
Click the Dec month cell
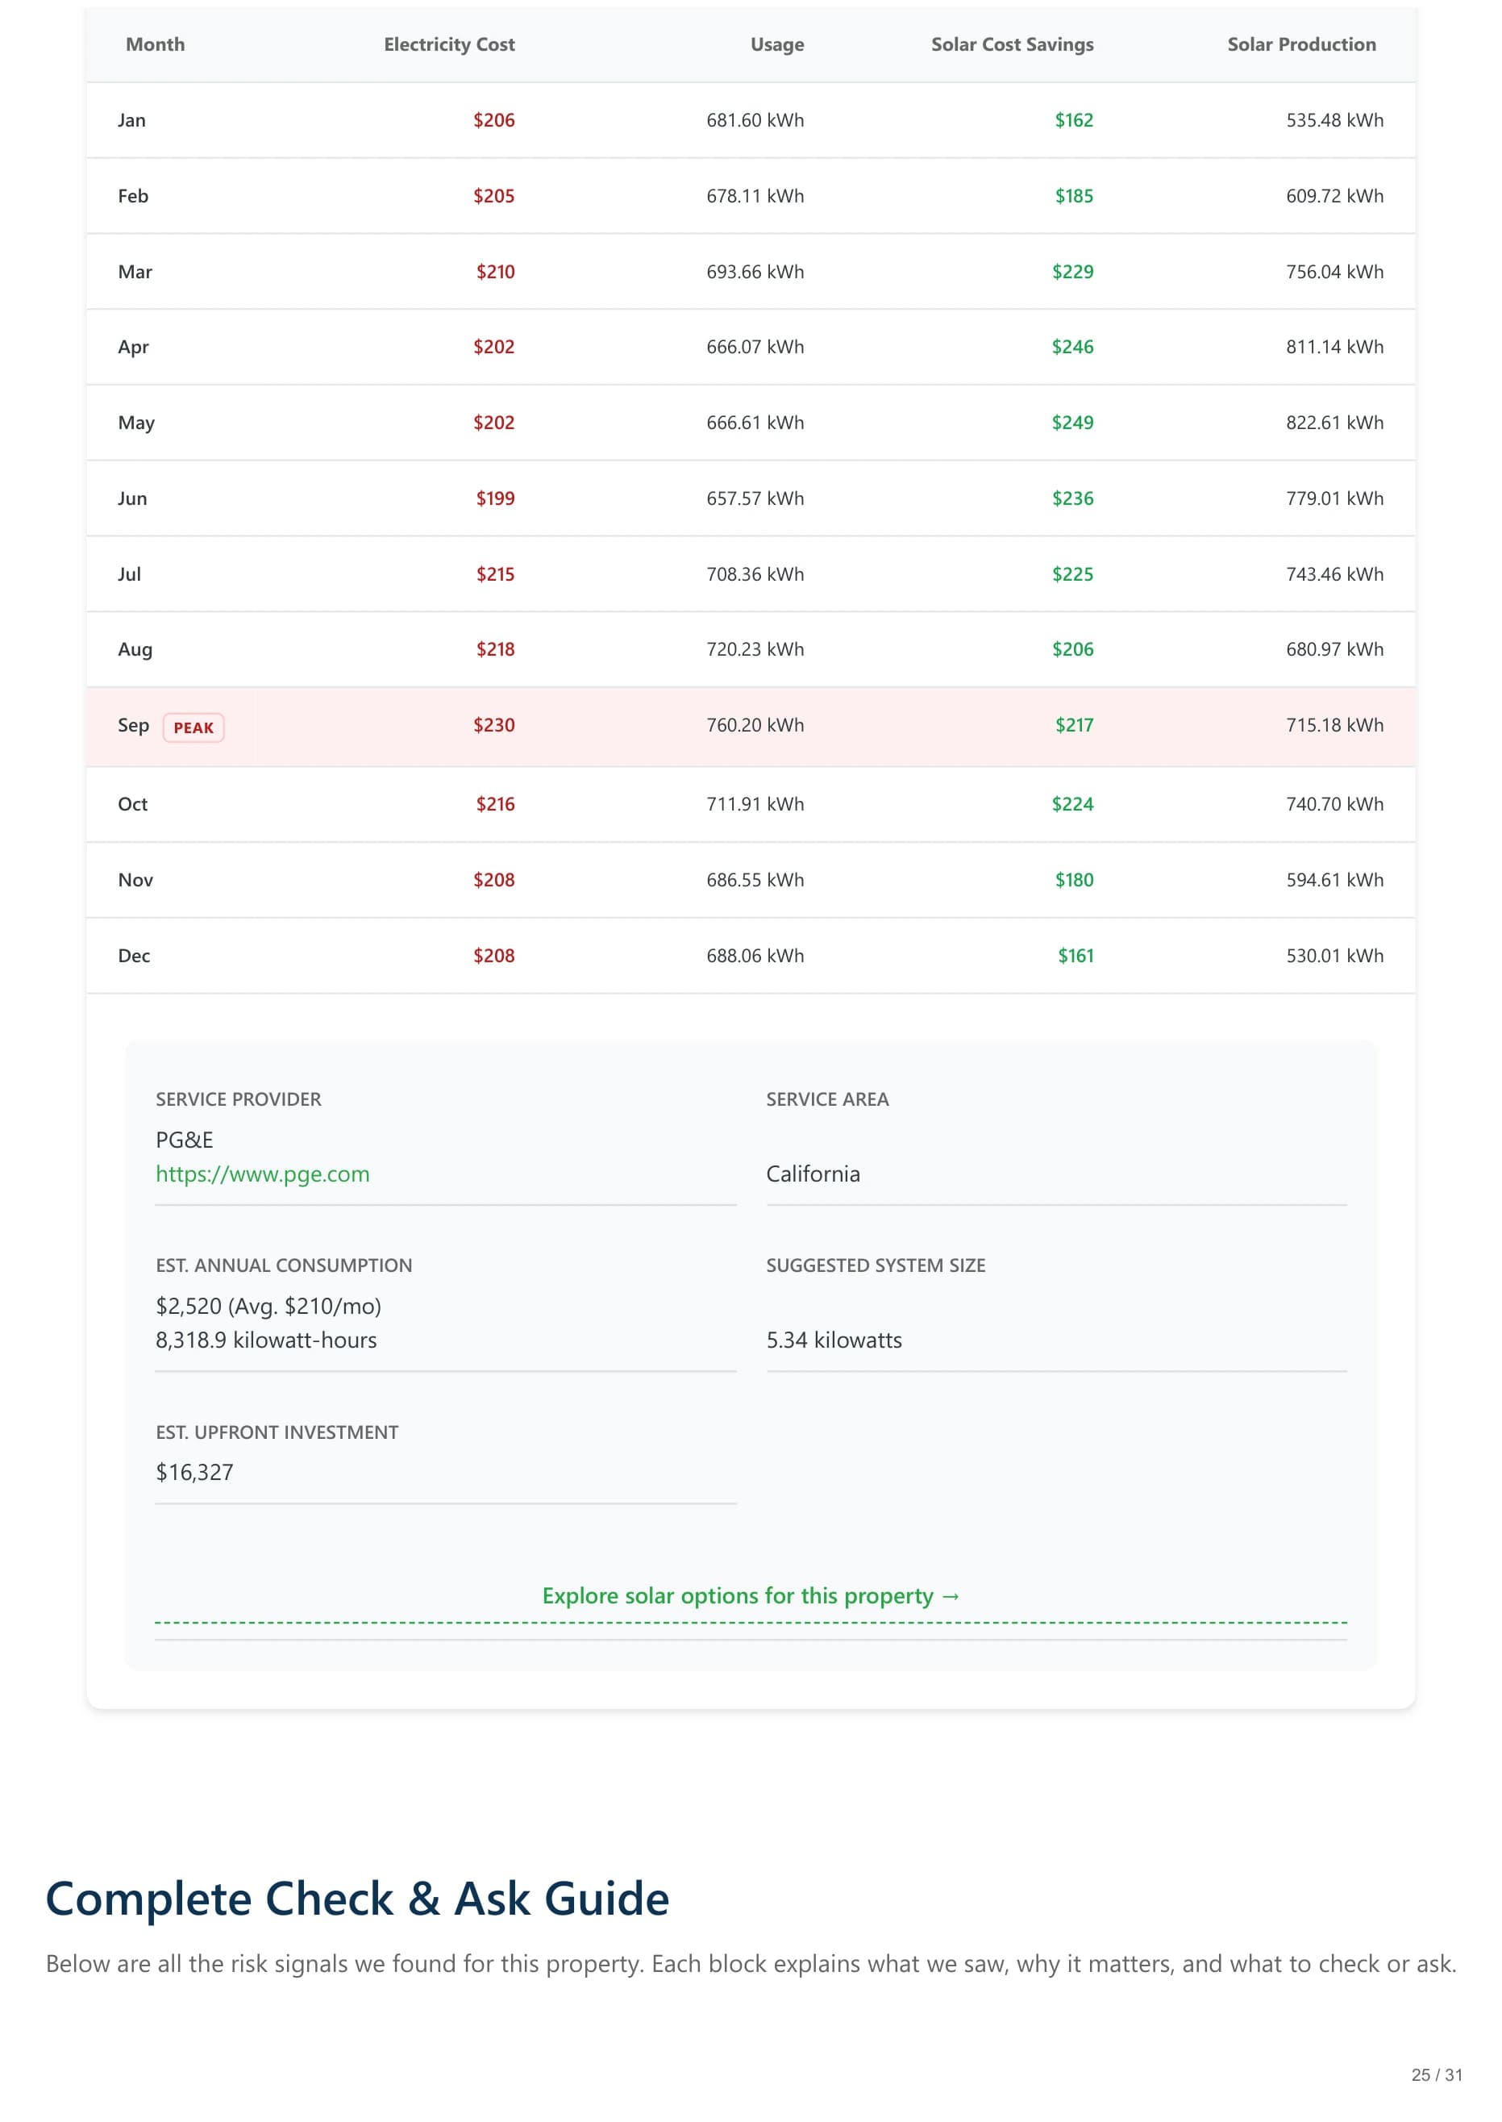pyautogui.click(x=134, y=957)
